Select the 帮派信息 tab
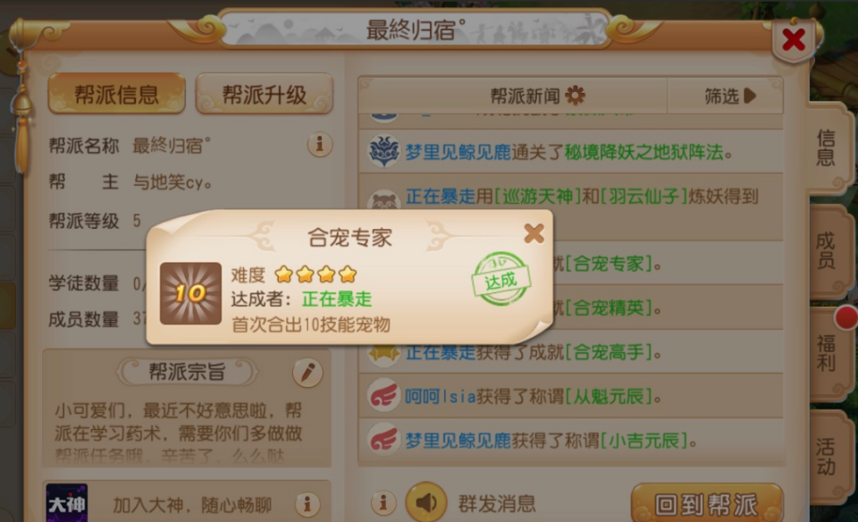858x522 pixels. 116,94
